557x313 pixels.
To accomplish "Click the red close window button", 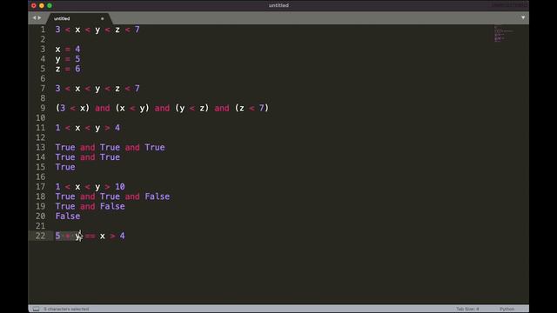I will [x=34, y=6].
